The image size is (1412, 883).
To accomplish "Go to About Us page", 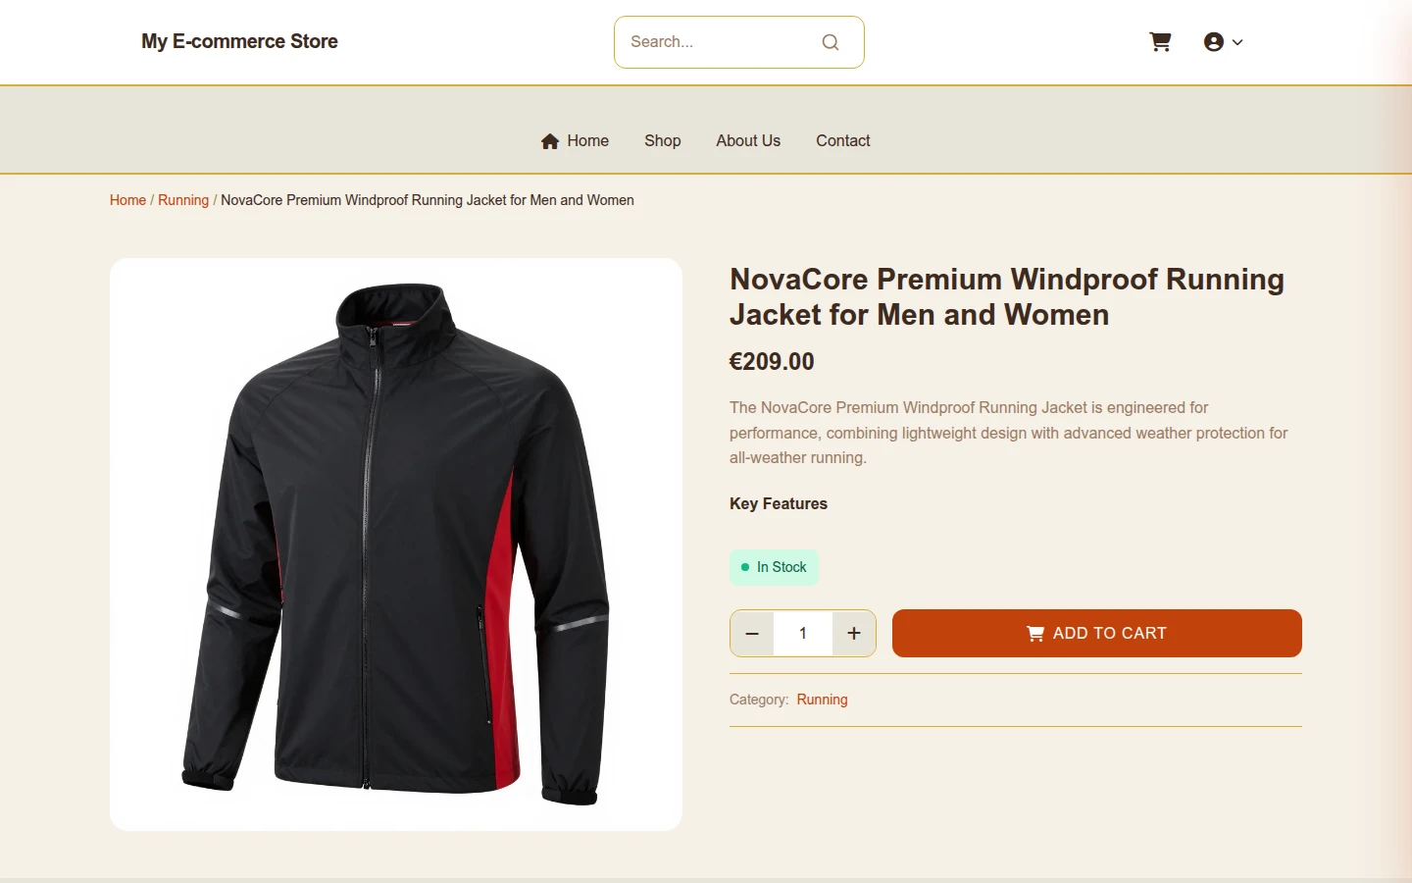I will tap(748, 140).
